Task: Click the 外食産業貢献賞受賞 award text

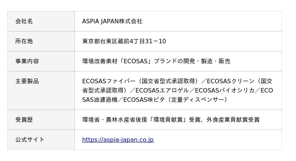Action: click(x=232, y=120)
